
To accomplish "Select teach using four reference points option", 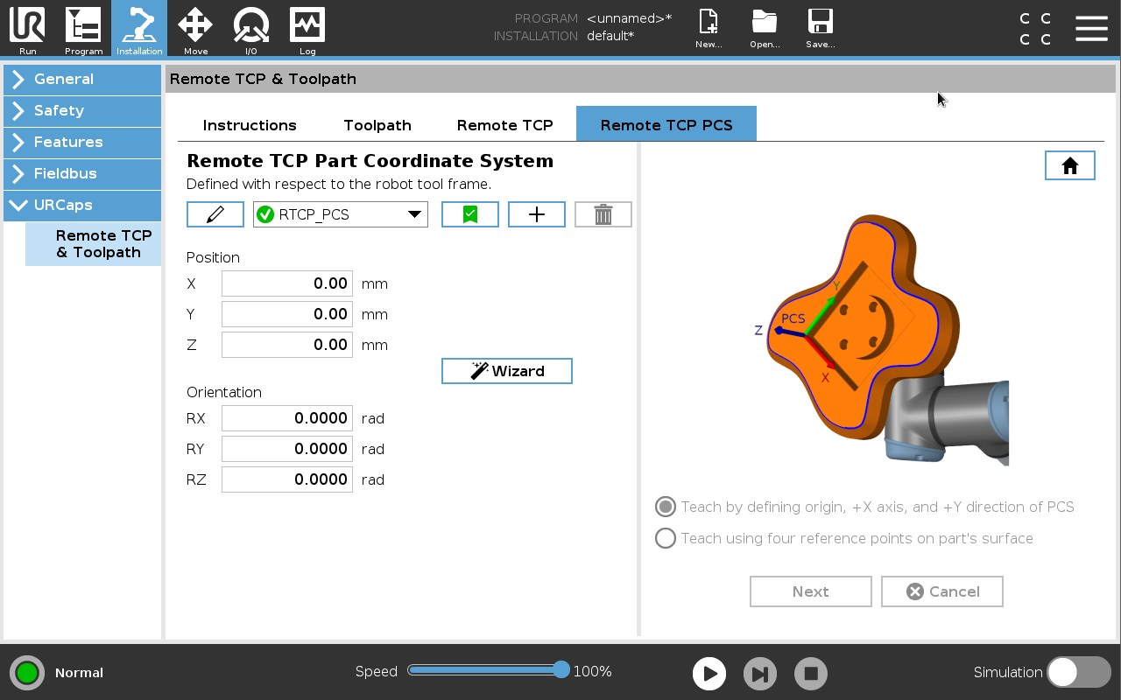I will 666,538.
